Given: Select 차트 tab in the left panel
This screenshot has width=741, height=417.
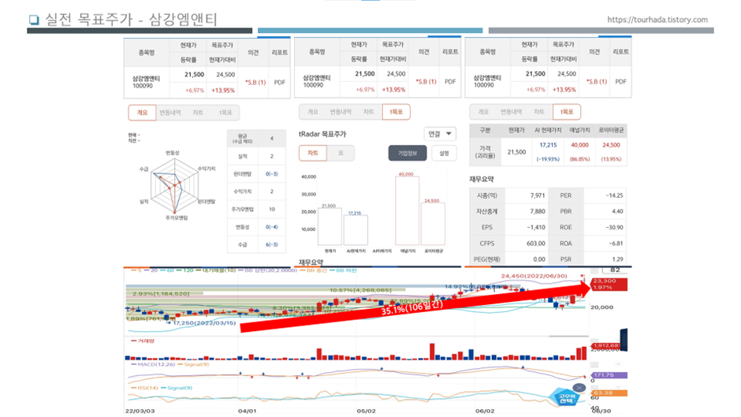Looking at the screenshot, I should pos(198,113).
